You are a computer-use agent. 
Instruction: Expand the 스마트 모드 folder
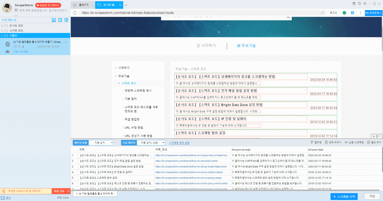tap(2, 31)
